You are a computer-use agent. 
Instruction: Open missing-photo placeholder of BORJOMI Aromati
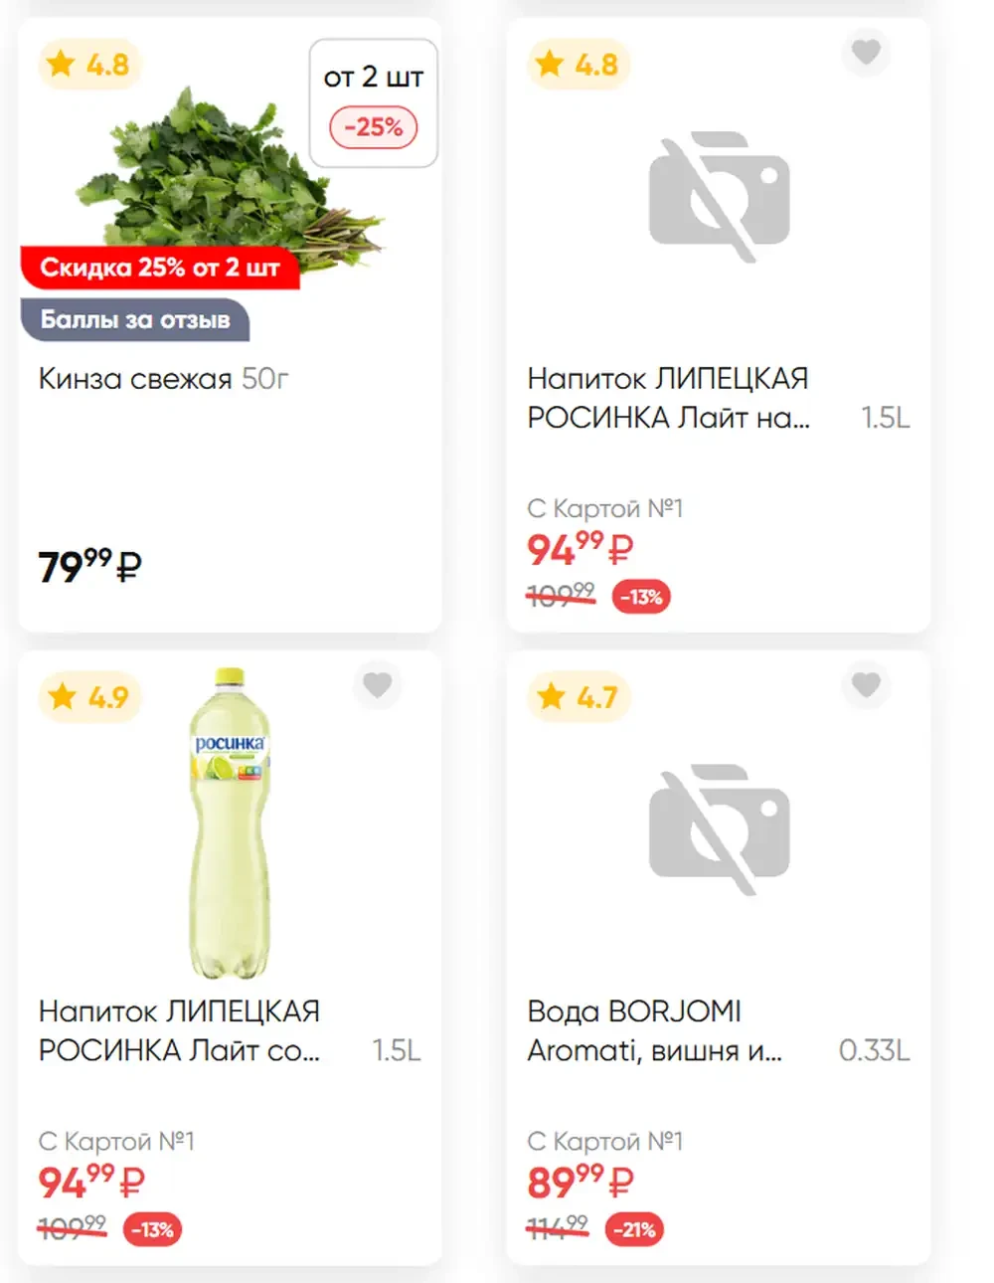[719, 829]
